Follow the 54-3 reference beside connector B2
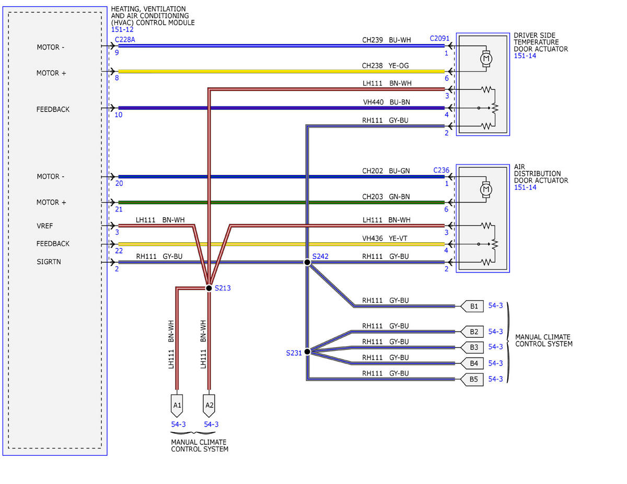 [x=495, y=332]
